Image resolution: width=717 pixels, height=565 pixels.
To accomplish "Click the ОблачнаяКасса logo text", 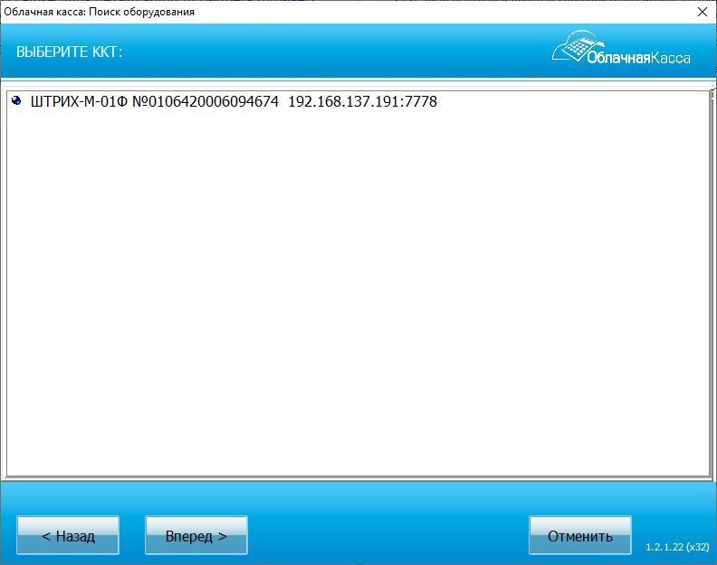I will point(638,58).
